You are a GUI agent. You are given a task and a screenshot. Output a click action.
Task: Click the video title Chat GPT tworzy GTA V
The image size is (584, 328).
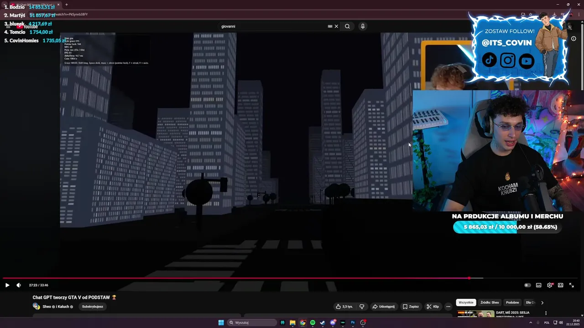[75, 297]
